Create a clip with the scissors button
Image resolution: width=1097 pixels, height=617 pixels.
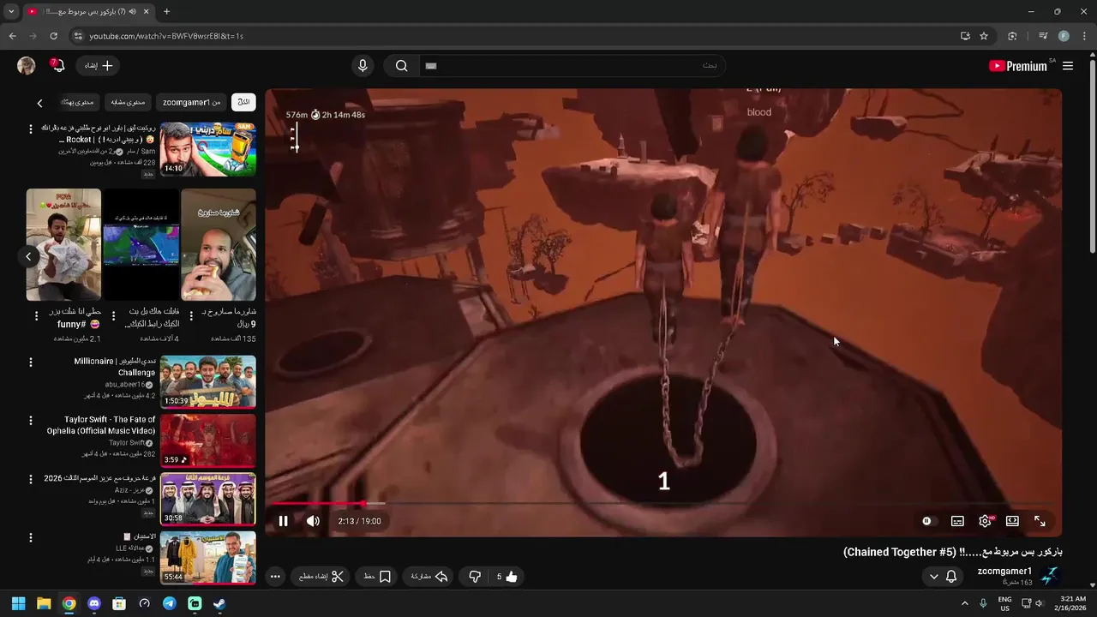321,577
